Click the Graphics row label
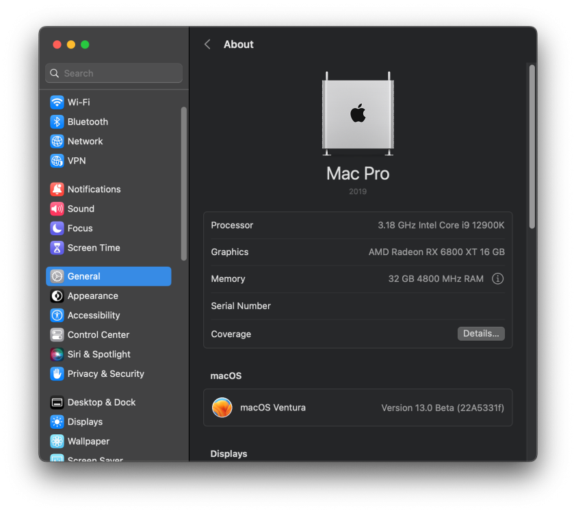This screenshot has width=576, height=513. tap(230, 252)
